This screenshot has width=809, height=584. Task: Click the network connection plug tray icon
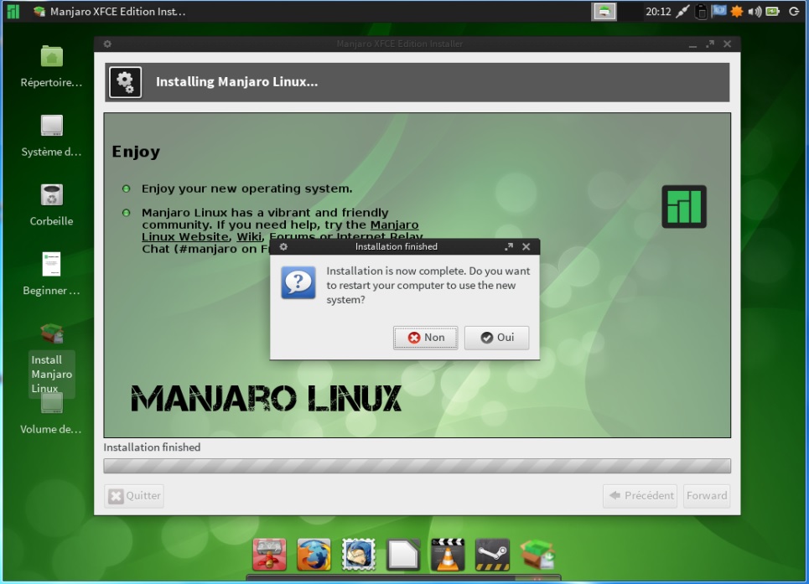point(682,12)
